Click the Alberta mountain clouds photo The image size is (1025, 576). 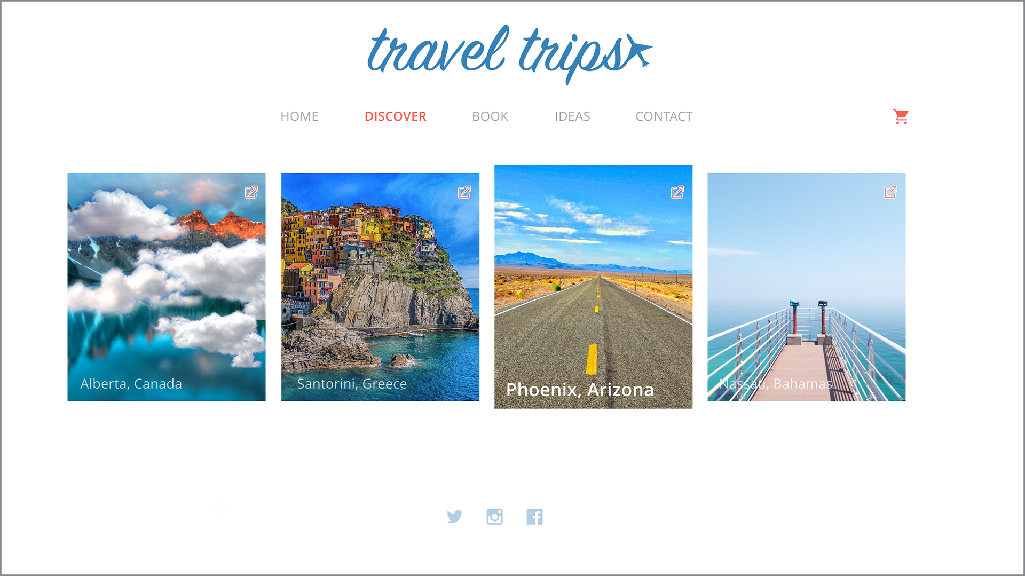[x=167, y=287]
